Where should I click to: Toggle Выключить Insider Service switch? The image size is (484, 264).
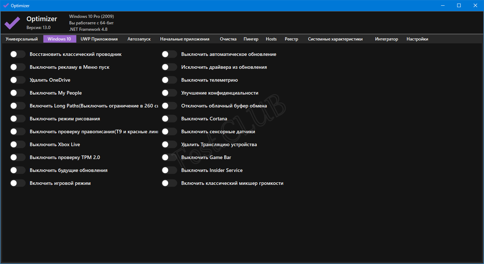[x=169, y=170]
